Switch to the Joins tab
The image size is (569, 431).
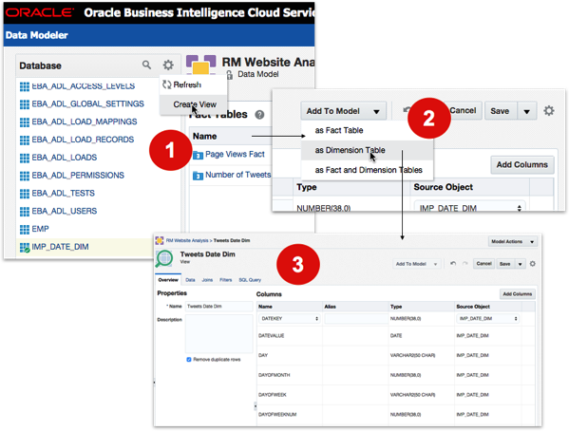[x=207, y=280]
